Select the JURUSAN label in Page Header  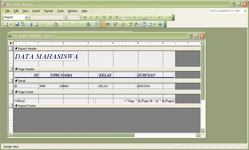[156, 75]
